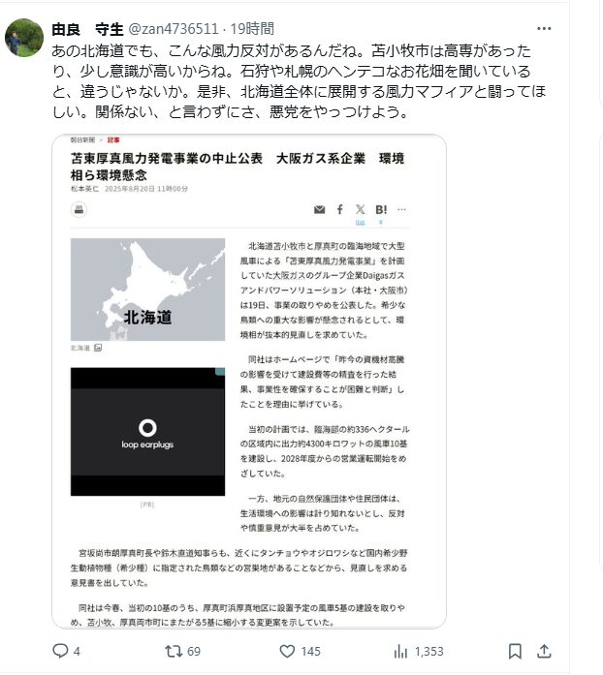This screenshot has height=675, width=603.
Task: Click the X share icon in article
Action: pos(361,209)
